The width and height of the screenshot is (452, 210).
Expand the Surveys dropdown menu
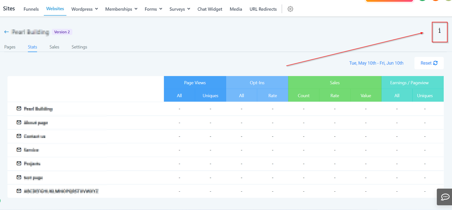click(x=180, y=9)
